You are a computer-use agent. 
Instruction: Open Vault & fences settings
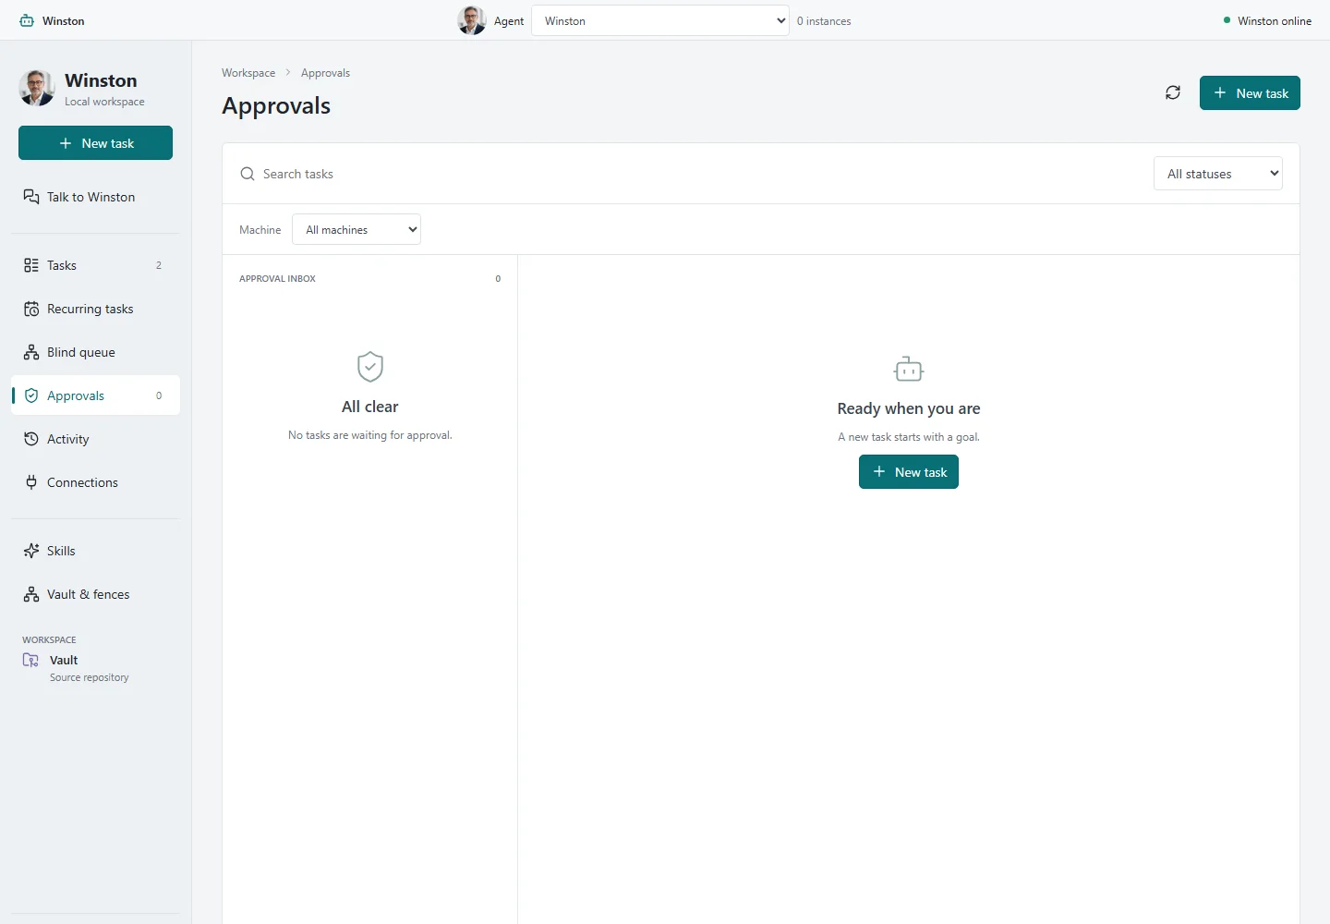pos(95,594)
